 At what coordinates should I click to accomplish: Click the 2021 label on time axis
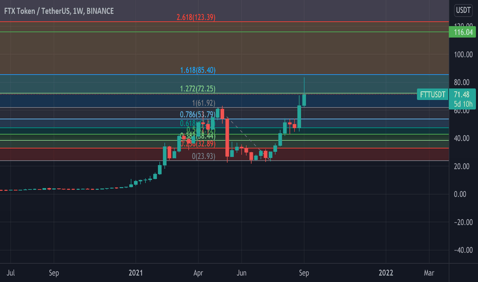coord(136,273)
